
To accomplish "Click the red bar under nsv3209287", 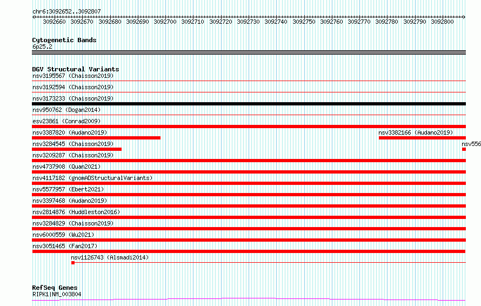I will (249, 161).
